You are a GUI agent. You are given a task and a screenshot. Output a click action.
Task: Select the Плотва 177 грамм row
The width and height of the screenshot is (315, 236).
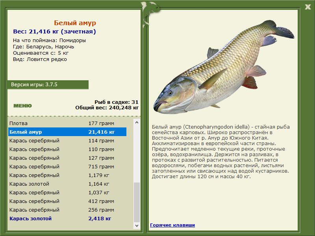pos(67,123)
